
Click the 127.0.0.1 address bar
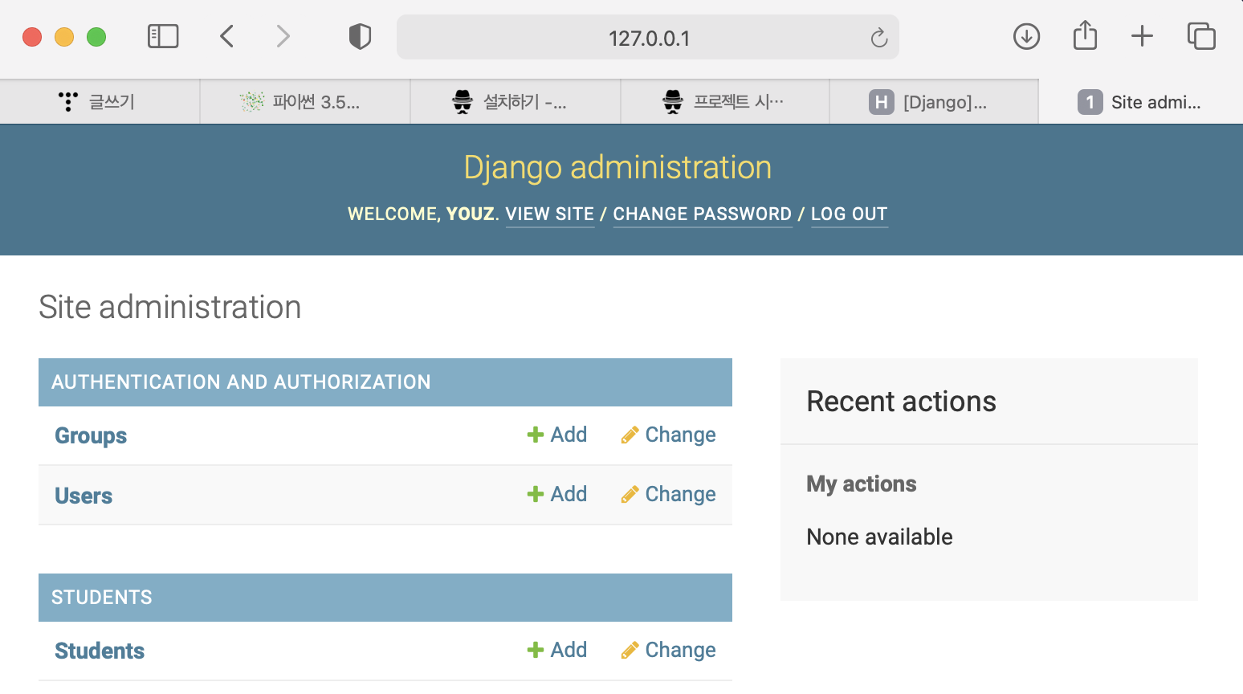pyautogui.click(x=648, y=37)
